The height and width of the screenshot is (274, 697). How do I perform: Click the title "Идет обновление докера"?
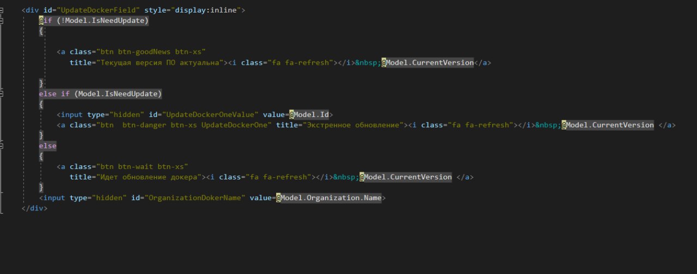click(150, 177)
